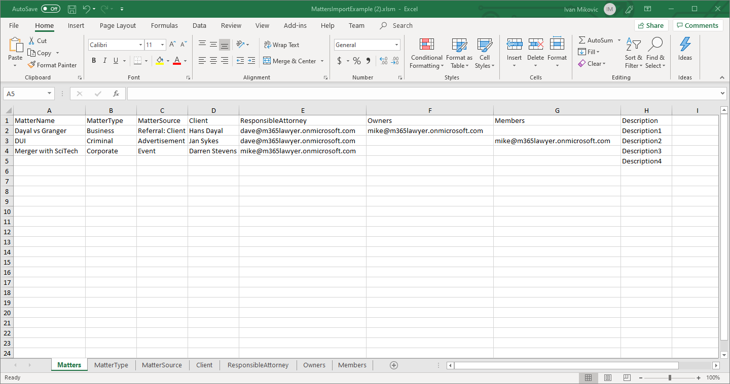Open the font size dropdown
This screenshot has height=384, width=730.
[x=162, y=45]
